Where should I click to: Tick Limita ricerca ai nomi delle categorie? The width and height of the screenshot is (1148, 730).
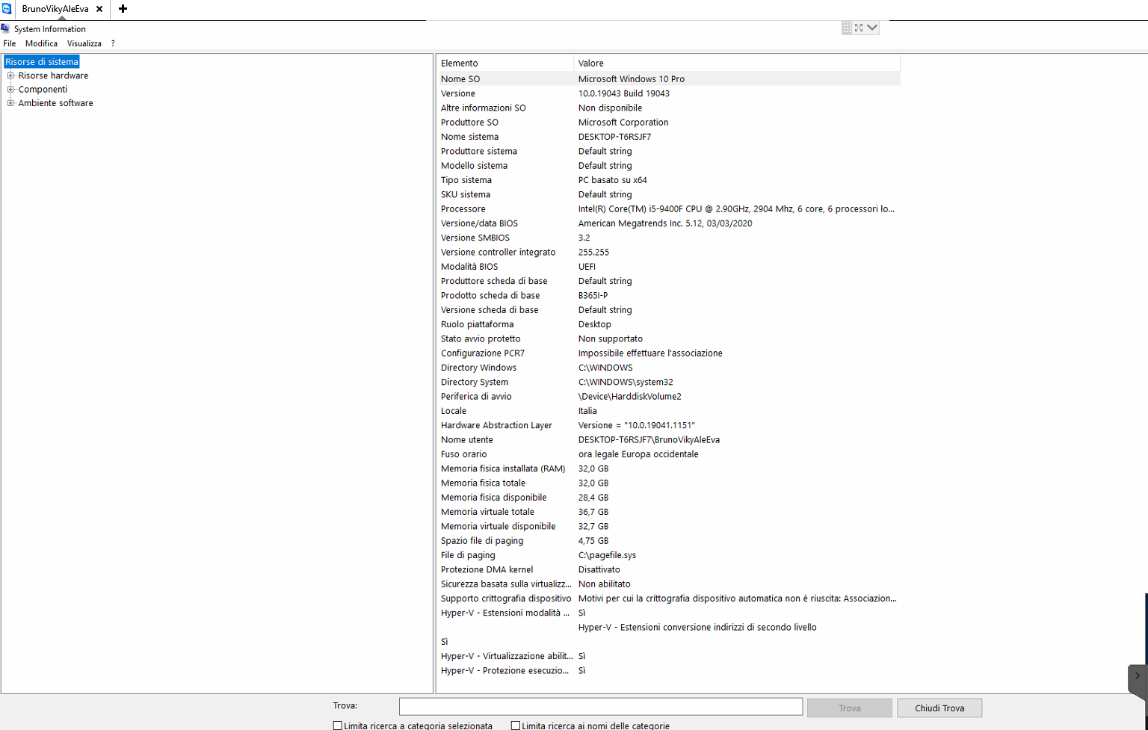(x=516, y=726)
